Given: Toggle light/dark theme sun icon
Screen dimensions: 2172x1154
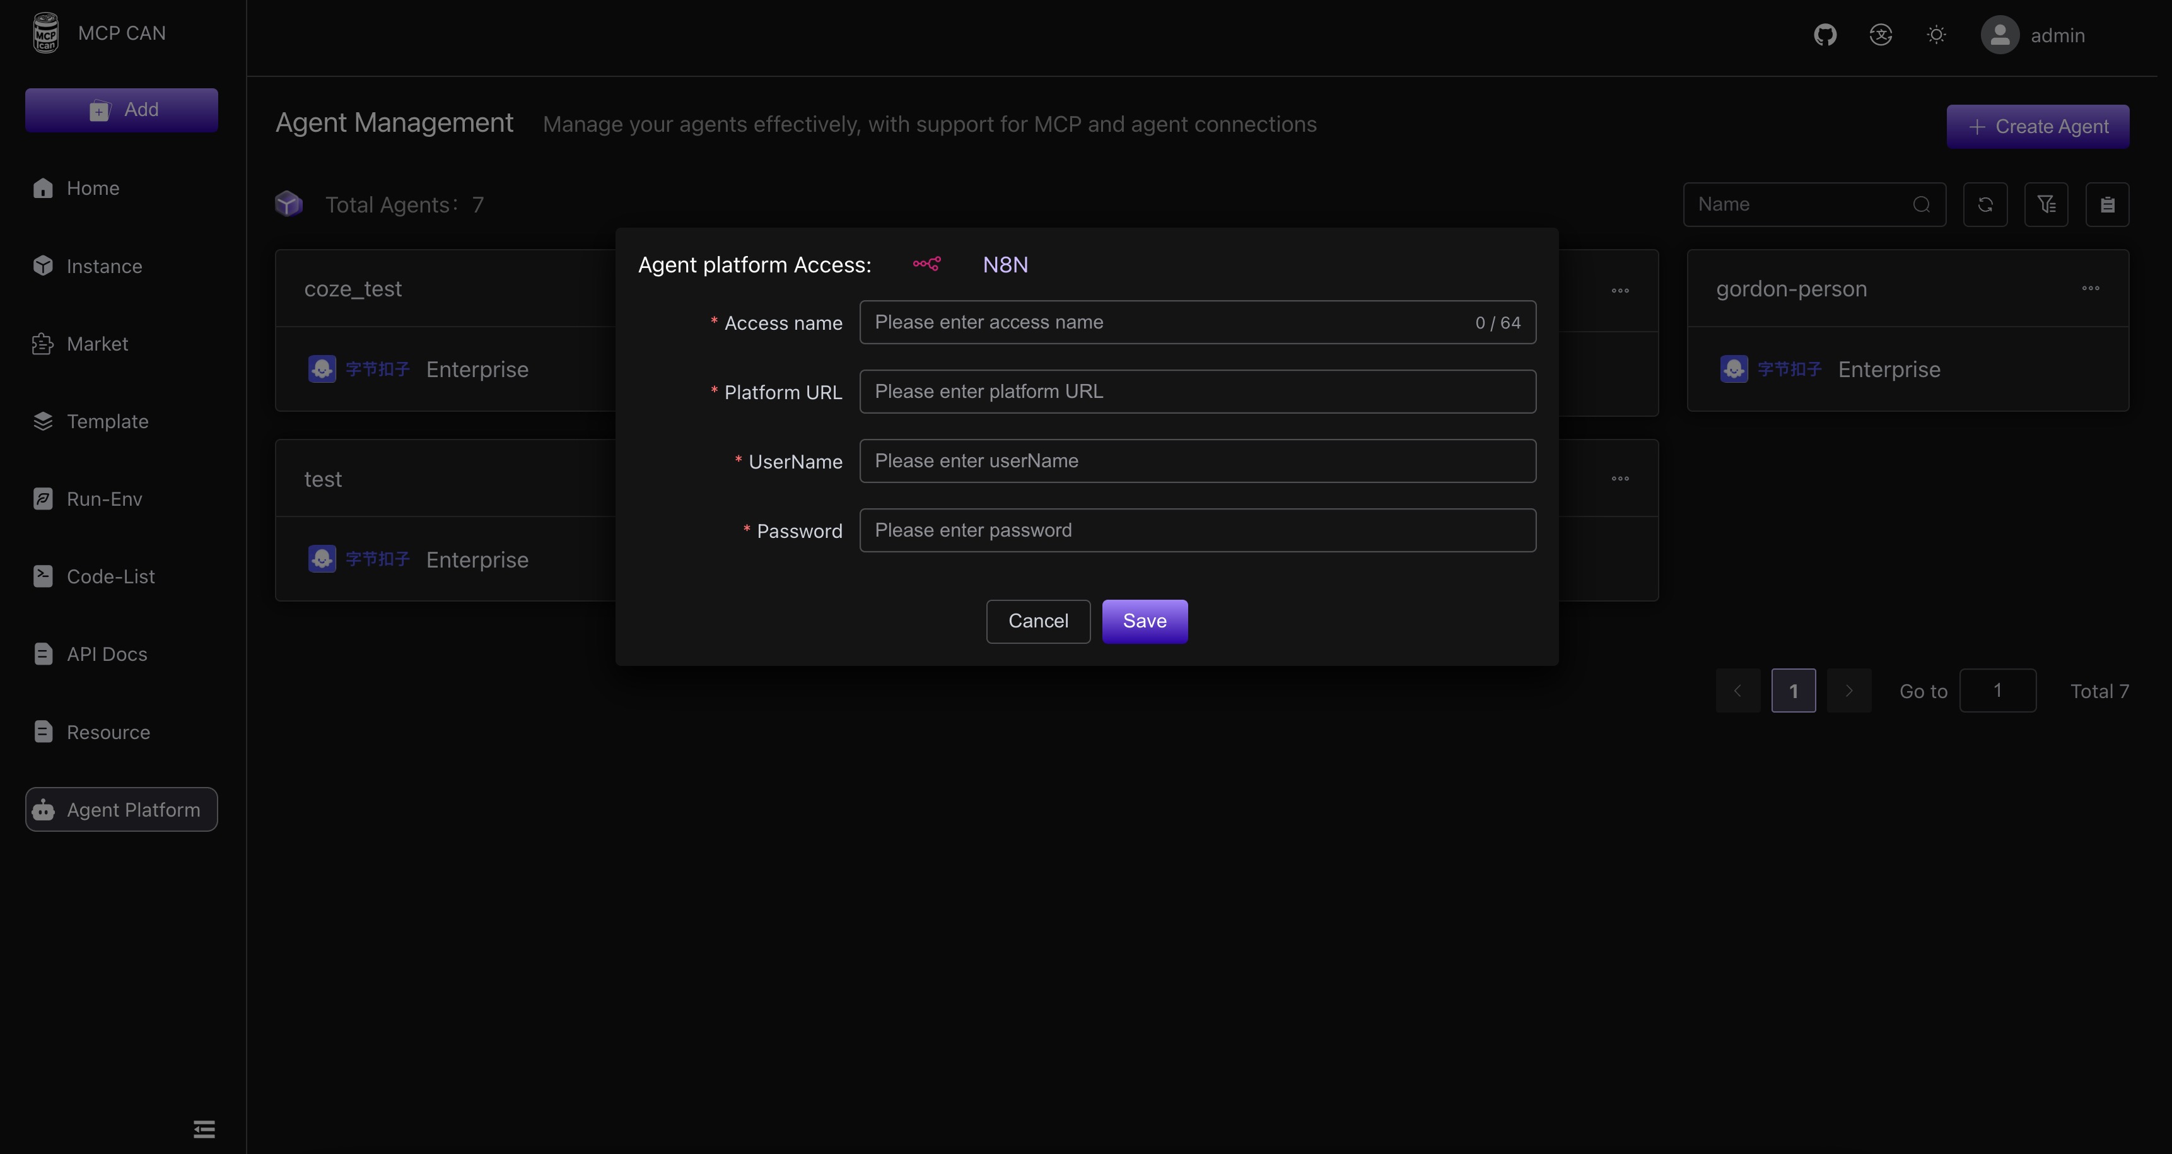Looking at the screenshot, I should tap(1936, 35).
